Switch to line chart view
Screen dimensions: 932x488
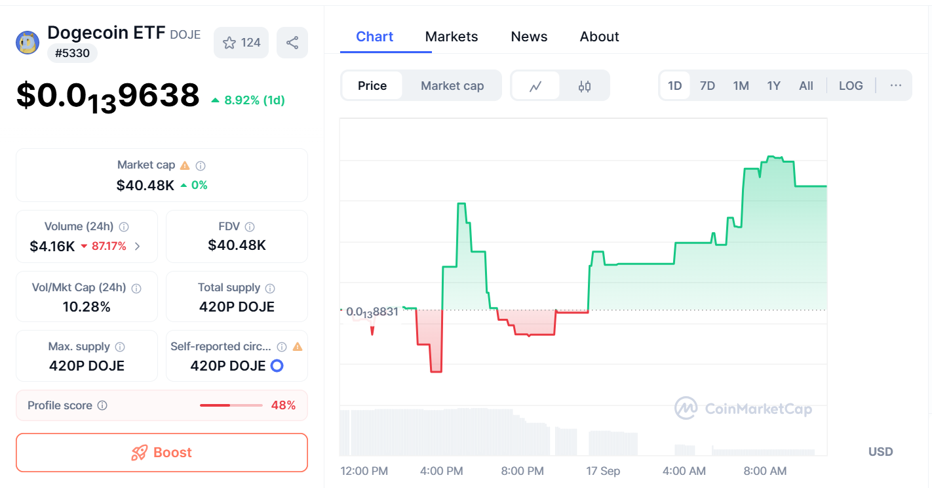[535, 86]
